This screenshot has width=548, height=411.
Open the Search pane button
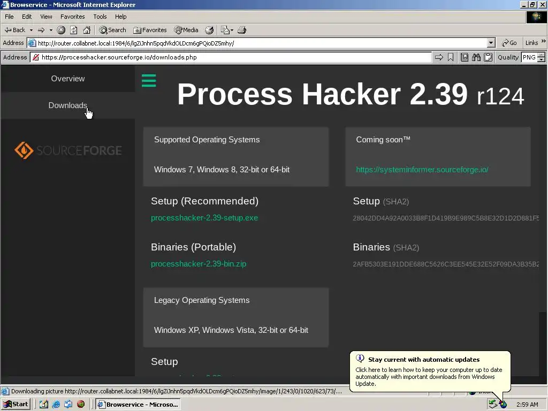click(x=112, y=30)
